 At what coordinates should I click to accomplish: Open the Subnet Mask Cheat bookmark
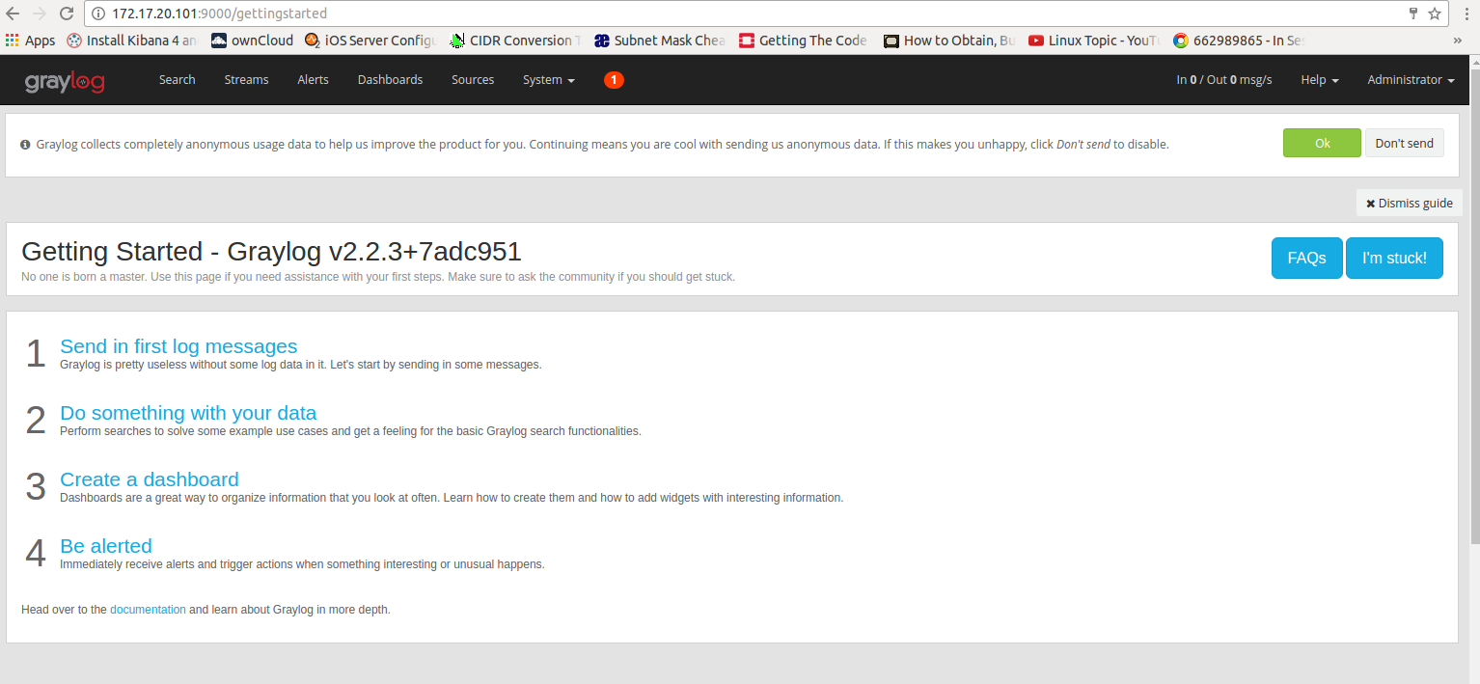point(660,41)
